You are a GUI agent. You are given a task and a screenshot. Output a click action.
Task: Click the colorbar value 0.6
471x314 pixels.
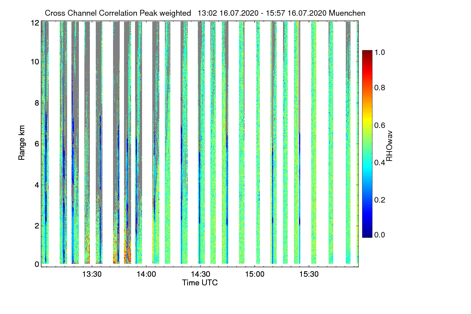coord(379,125)
